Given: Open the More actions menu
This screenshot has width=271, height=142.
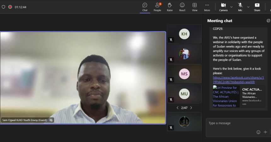Looking at the screenshot, I should tap(207, 7).
